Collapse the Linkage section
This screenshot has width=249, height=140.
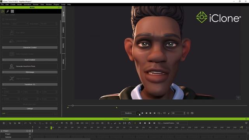pos(30,108)
